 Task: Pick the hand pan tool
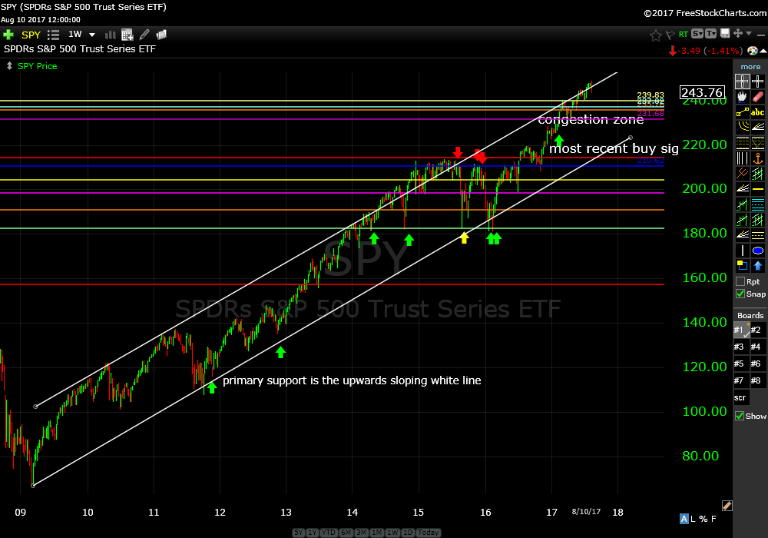pyautogui.click(x=742, y=97)
